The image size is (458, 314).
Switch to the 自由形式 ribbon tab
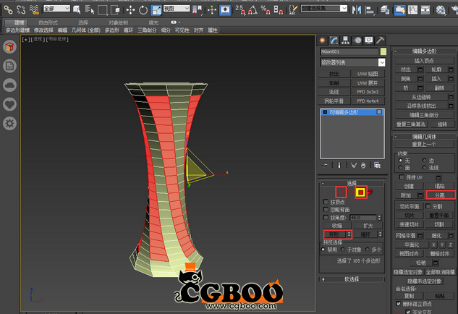point(49,23)
